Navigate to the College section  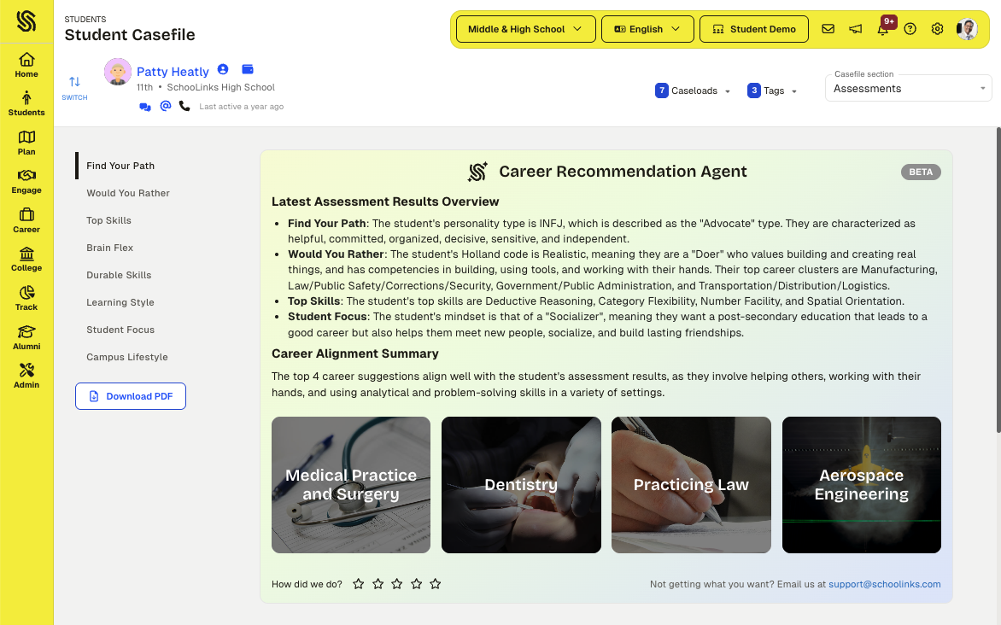click(26, 258)
